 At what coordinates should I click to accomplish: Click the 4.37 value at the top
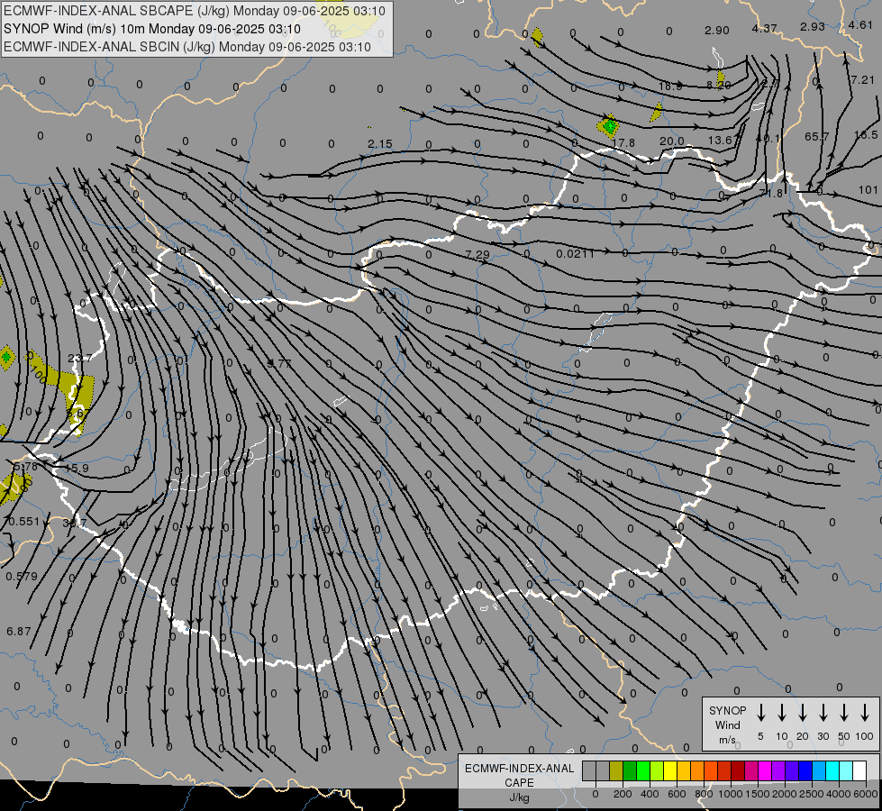(765, 28)
